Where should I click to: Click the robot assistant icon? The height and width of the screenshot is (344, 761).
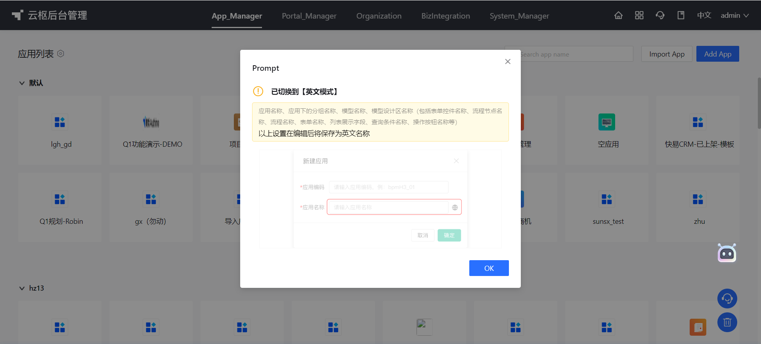tap(727, 253)
